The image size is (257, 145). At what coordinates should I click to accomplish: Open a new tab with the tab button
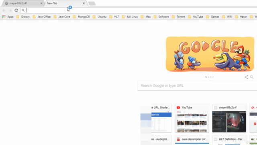(x=92, y=4)
